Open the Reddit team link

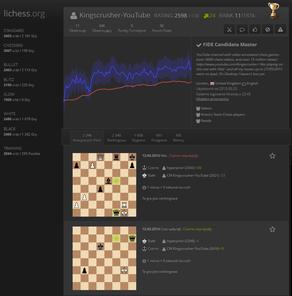pos(206,121)
